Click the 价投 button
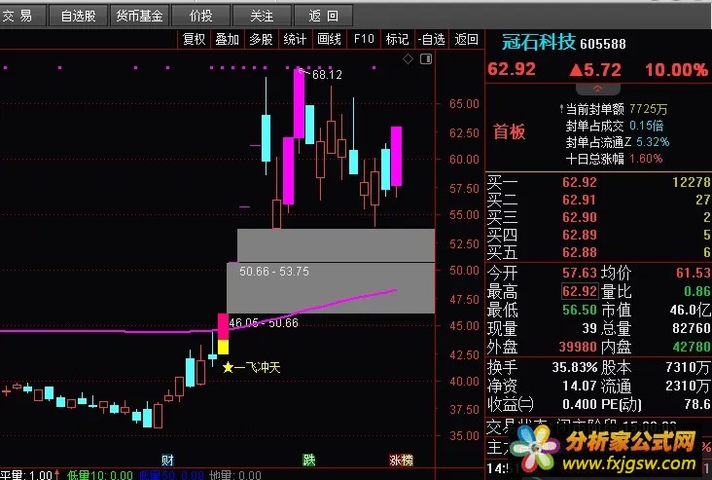 click(x=201, y=16)
